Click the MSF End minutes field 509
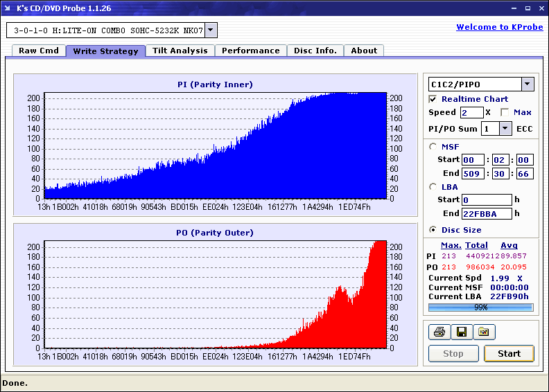This screenshot has width=549, height=392. [x=473, y=173]
